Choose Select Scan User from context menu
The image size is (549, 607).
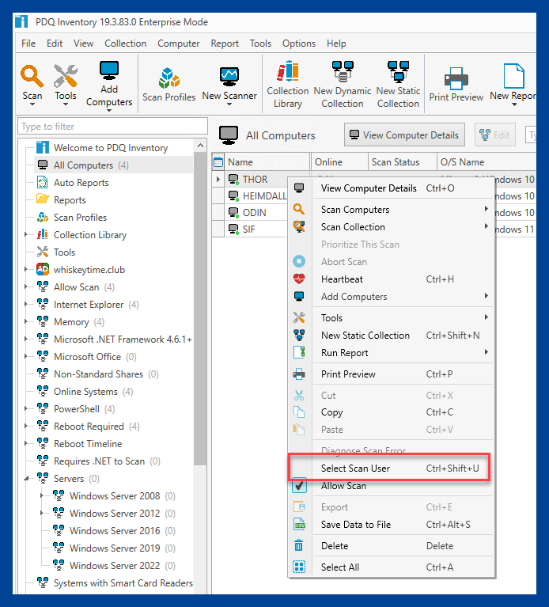391,468
